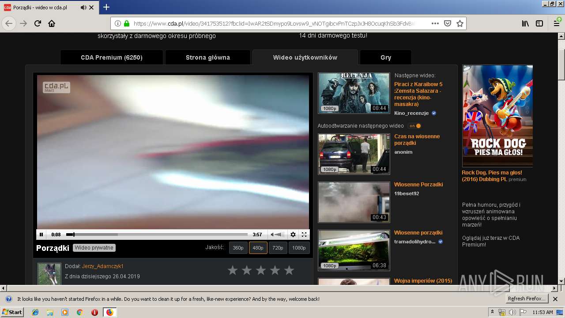Open Firefox Library menu
Image resolution: width=565 pixels, height=318 pixels.
point(525,23)
